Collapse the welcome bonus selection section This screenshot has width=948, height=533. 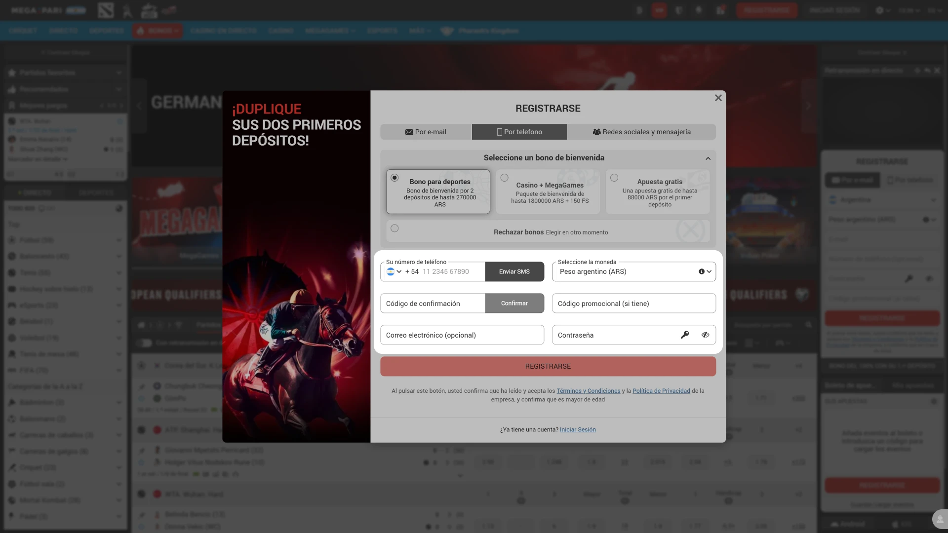pyautogui.click(x=708, y=158)
